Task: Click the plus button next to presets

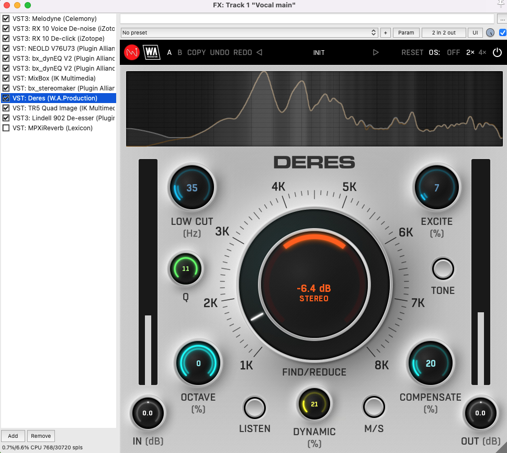Action: click(x=386, y=32)
